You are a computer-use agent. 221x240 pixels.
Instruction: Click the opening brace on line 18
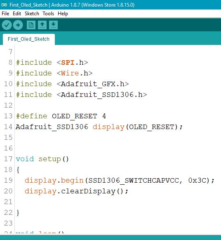tap(18, 170)
